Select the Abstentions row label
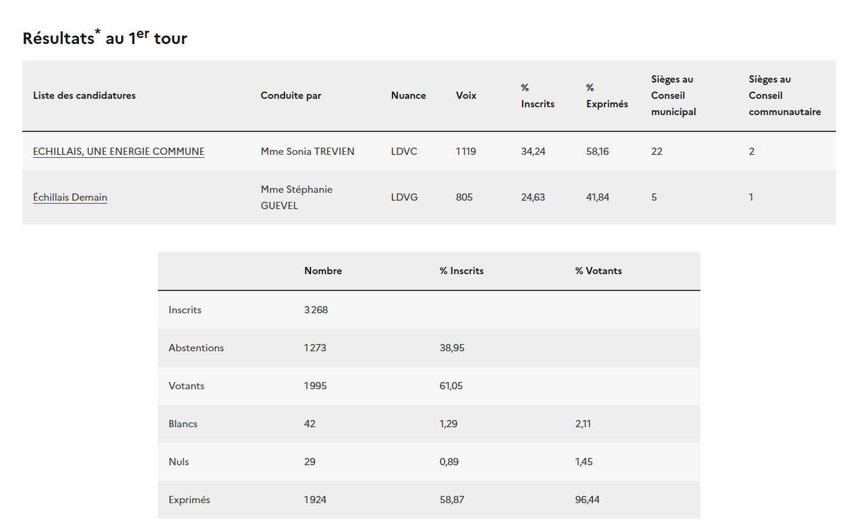The image size is (857, 520). 196,348
